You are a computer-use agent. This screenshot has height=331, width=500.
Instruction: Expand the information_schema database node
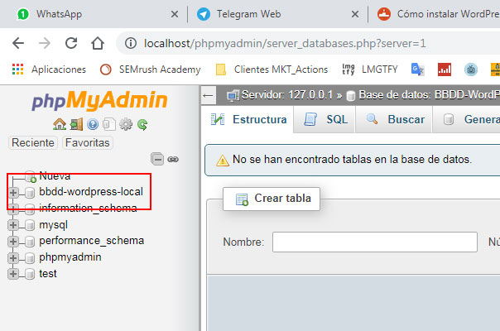click(13, 209)
